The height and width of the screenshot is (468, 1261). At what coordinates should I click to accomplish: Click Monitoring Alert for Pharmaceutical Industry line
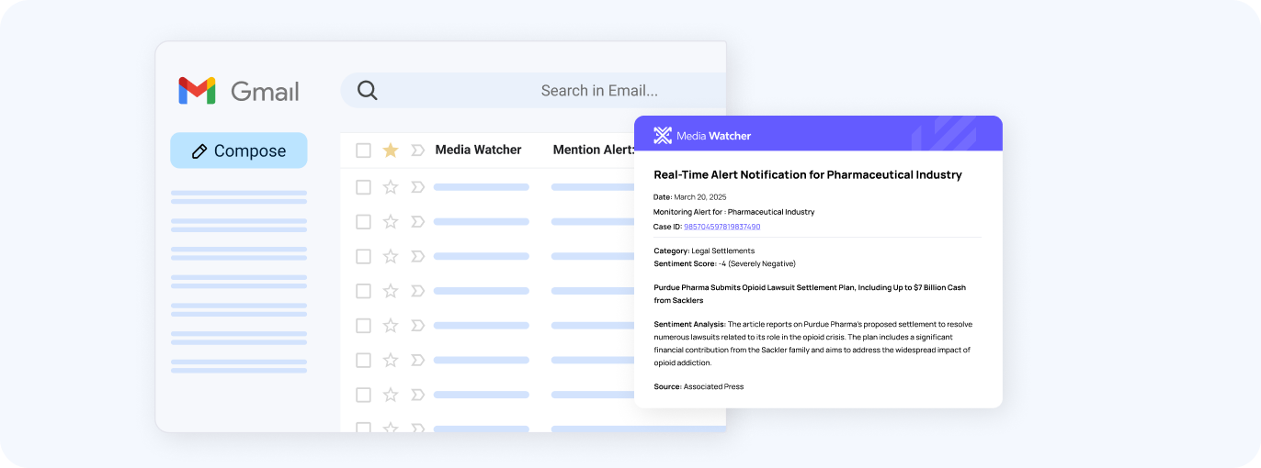point(733,212)
